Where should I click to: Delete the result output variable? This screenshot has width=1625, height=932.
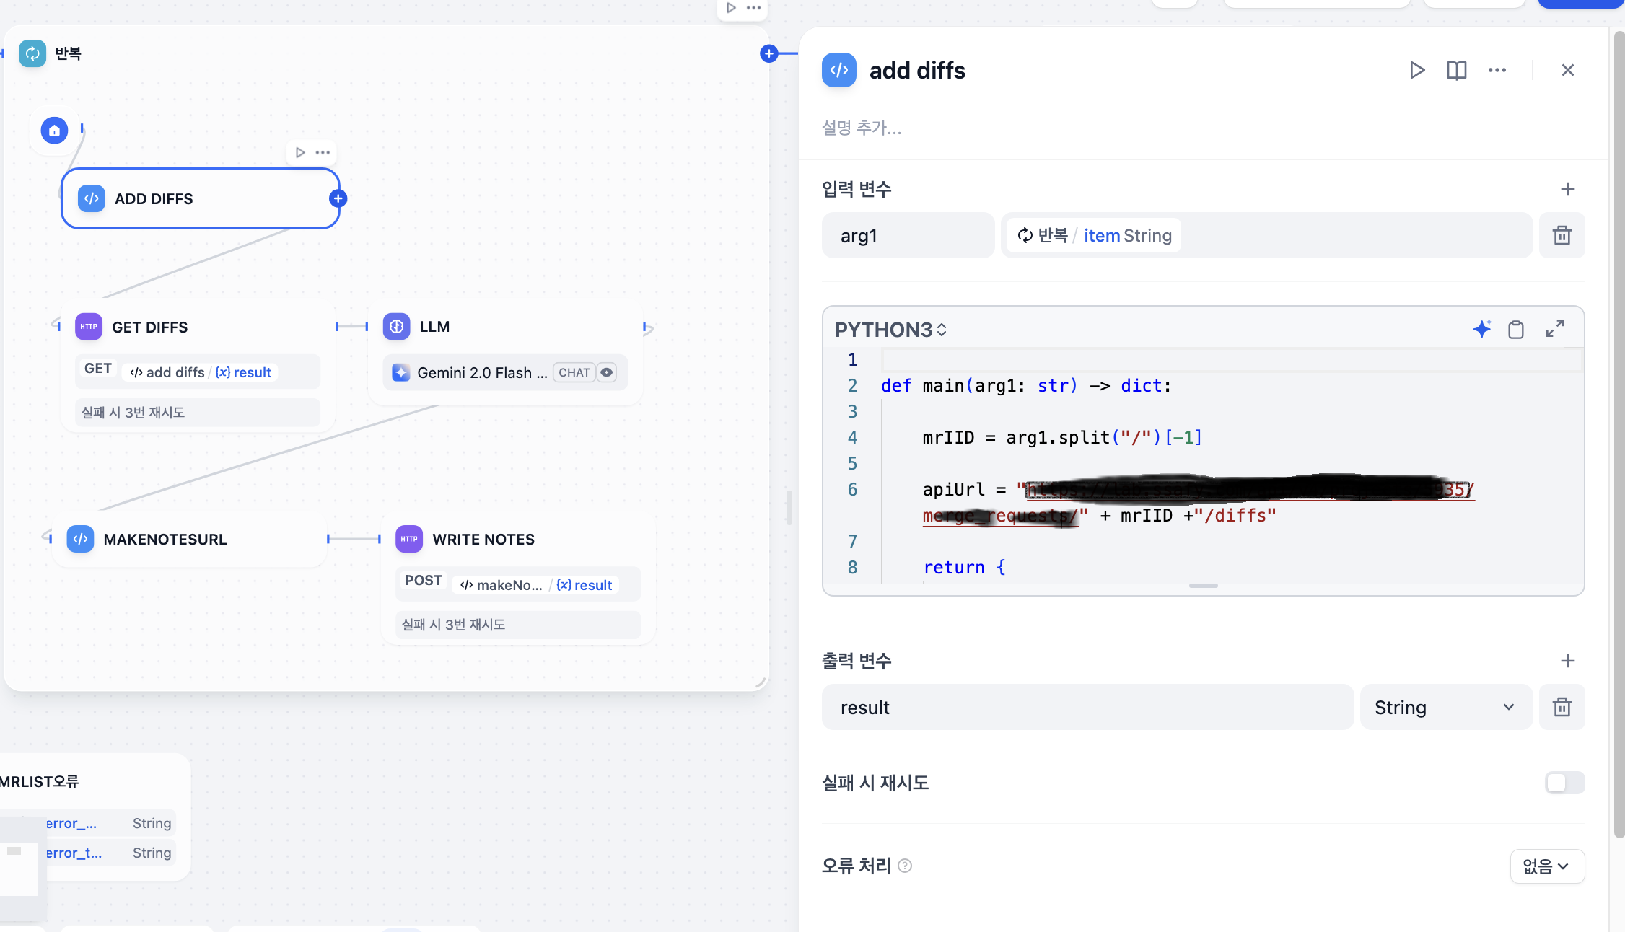point(1562,707)
